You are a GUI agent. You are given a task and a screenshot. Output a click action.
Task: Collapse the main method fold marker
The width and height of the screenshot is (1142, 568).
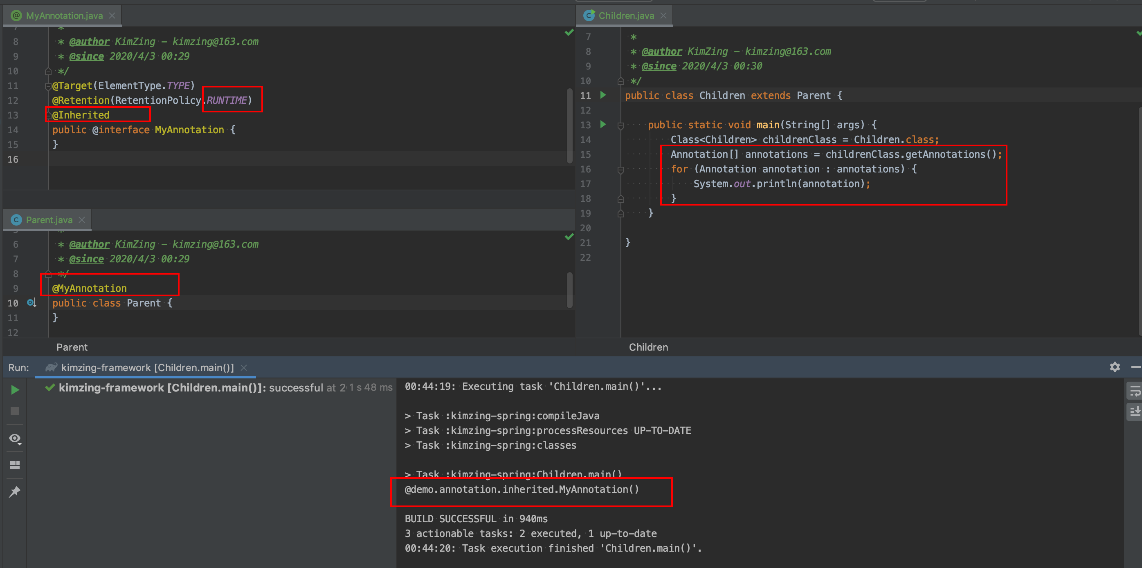click(x=620, y=125)
